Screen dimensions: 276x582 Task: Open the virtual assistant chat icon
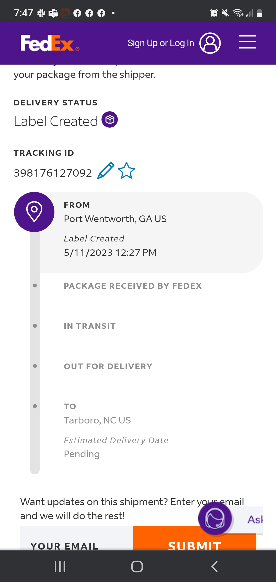215,518
